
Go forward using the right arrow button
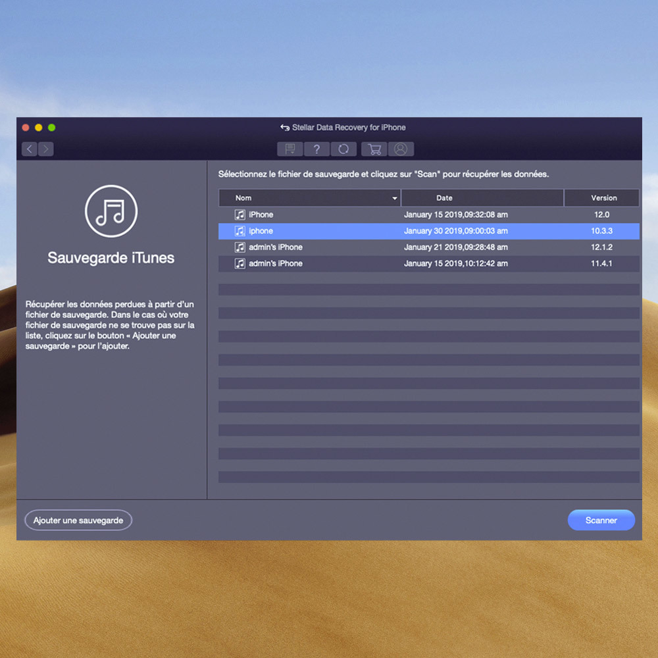pos(46,149)
